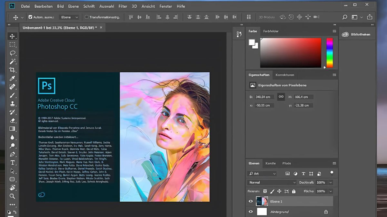Select the Rectangle shape tool

click(12, 179)
